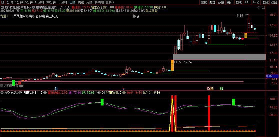This screenshot has width=279, height=137.
Task: Click the 换13.46% turnover figure
Action: tap(122, 11)
